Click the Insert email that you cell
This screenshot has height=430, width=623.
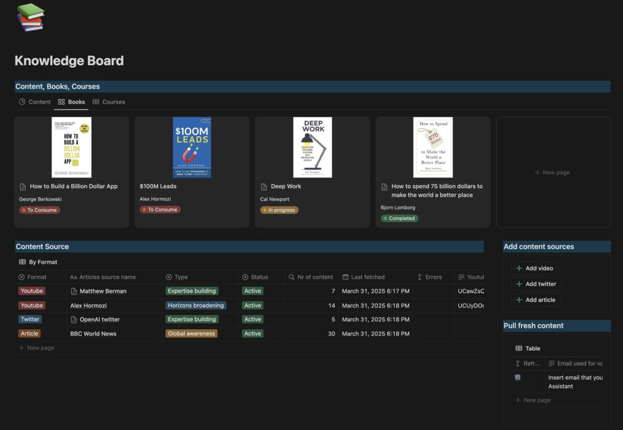(575, 382)
